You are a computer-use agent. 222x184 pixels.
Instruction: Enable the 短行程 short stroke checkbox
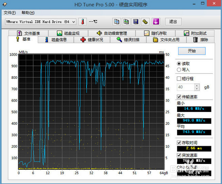(179, 79)
